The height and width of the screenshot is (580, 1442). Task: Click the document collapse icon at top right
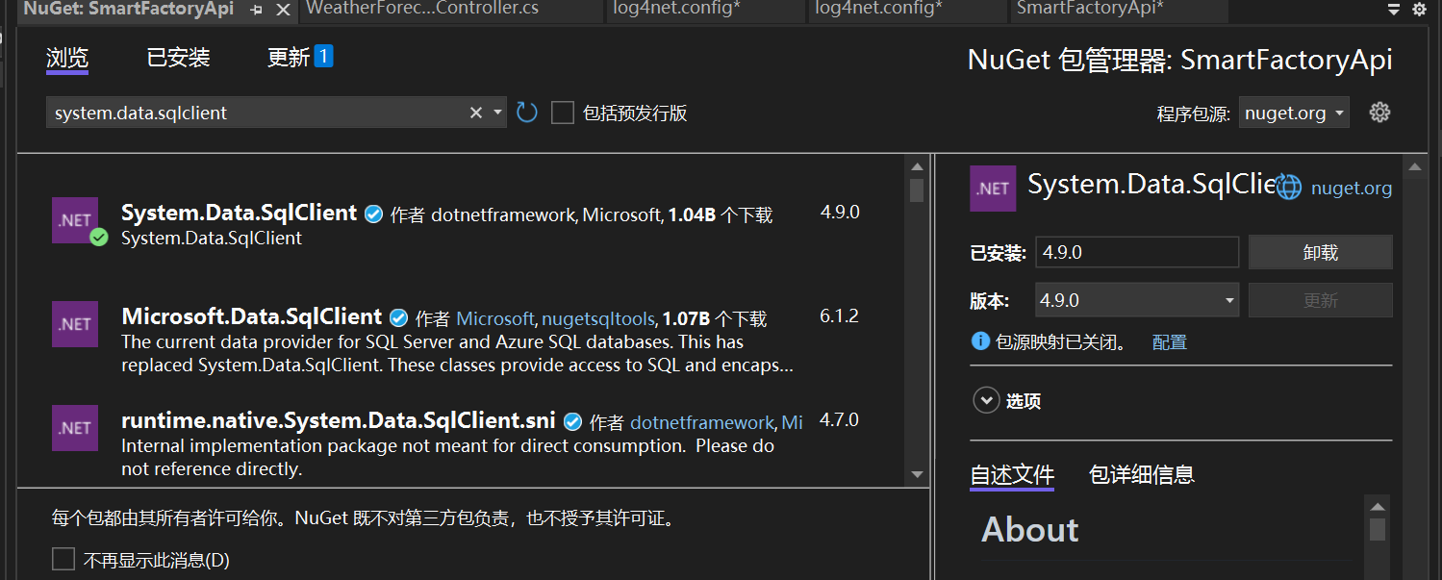pyautogui.click(x=1392, y=9)
